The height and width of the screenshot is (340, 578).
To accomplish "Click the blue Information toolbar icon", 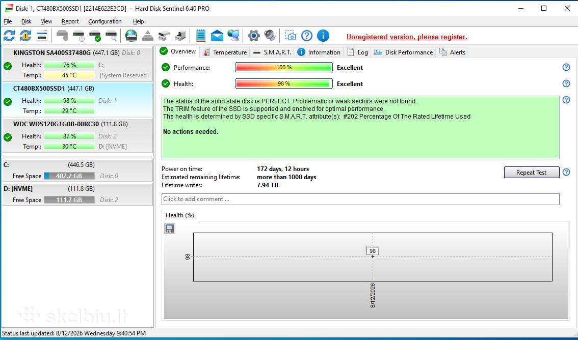I will tap(323, 36).
